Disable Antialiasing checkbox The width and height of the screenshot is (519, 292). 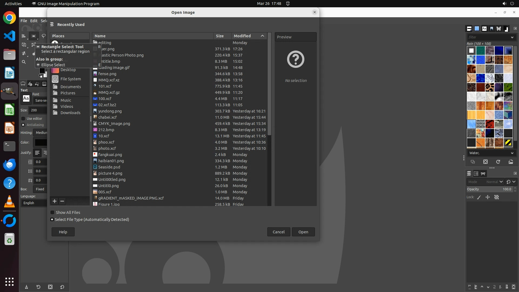pyautogui.click(x=23, y=125)
